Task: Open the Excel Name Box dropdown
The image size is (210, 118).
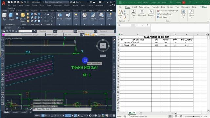Action: click(130, 25)
